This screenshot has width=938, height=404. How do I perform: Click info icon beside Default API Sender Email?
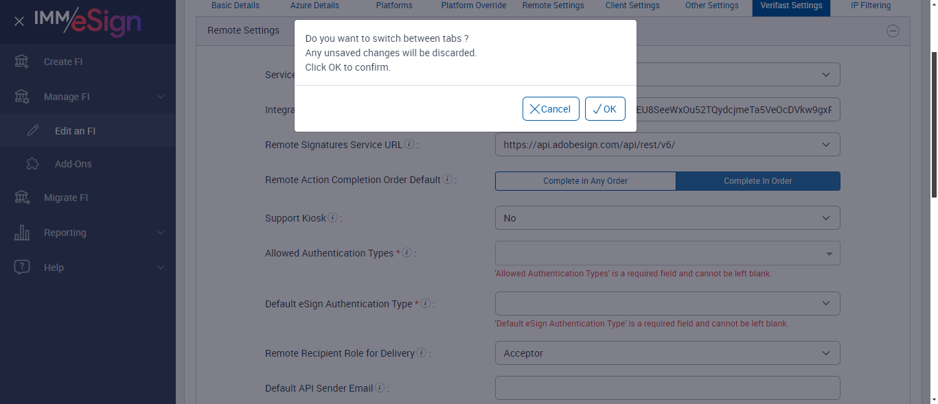point(380,388)
